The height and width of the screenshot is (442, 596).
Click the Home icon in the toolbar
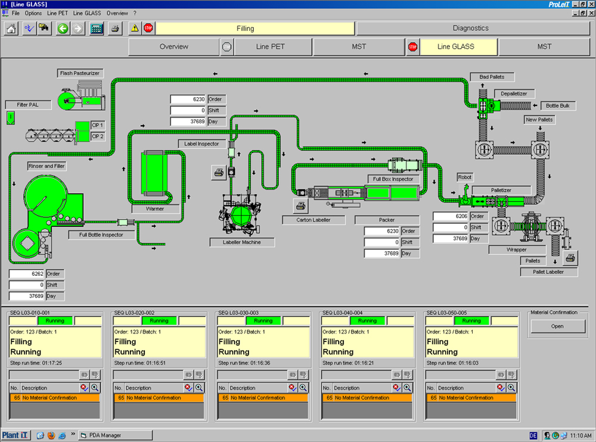click(x=11, y=29)
